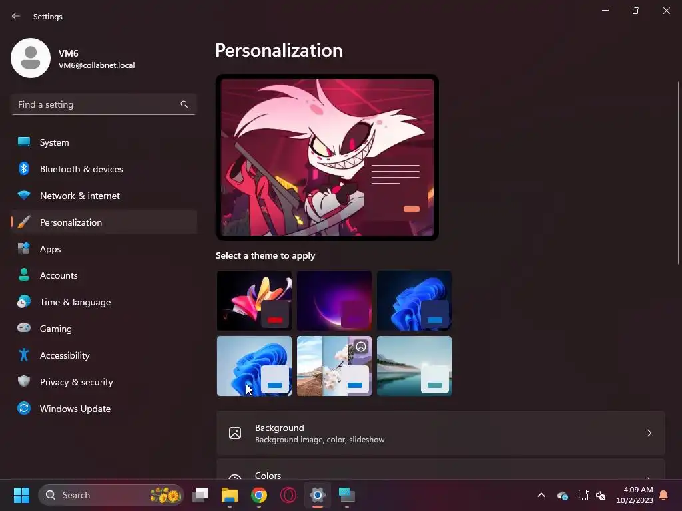682x511 pixels.
Task: Open the Windows Start menu
Action: click(x=21, y=495)
